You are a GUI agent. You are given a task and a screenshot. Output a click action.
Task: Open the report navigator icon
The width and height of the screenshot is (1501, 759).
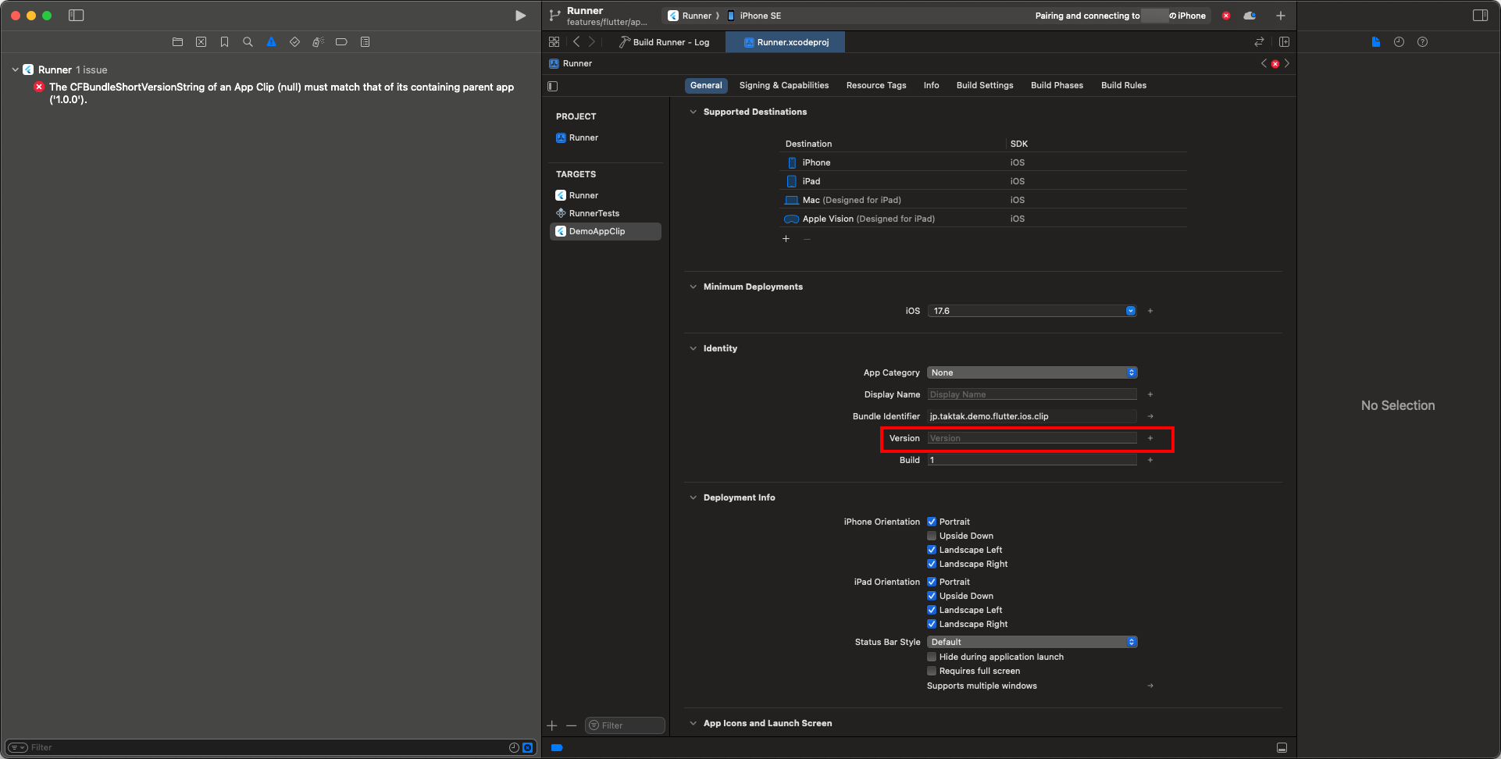(365, 42)
